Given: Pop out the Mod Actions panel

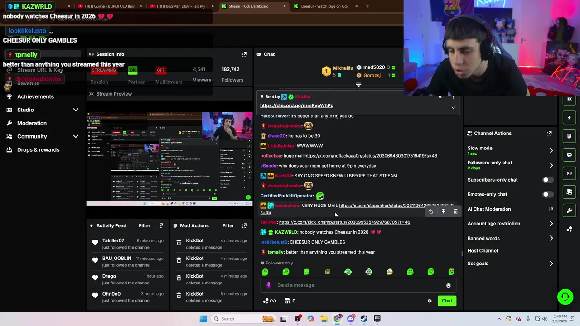Looking at the screenshot, I should click(245, 225).
